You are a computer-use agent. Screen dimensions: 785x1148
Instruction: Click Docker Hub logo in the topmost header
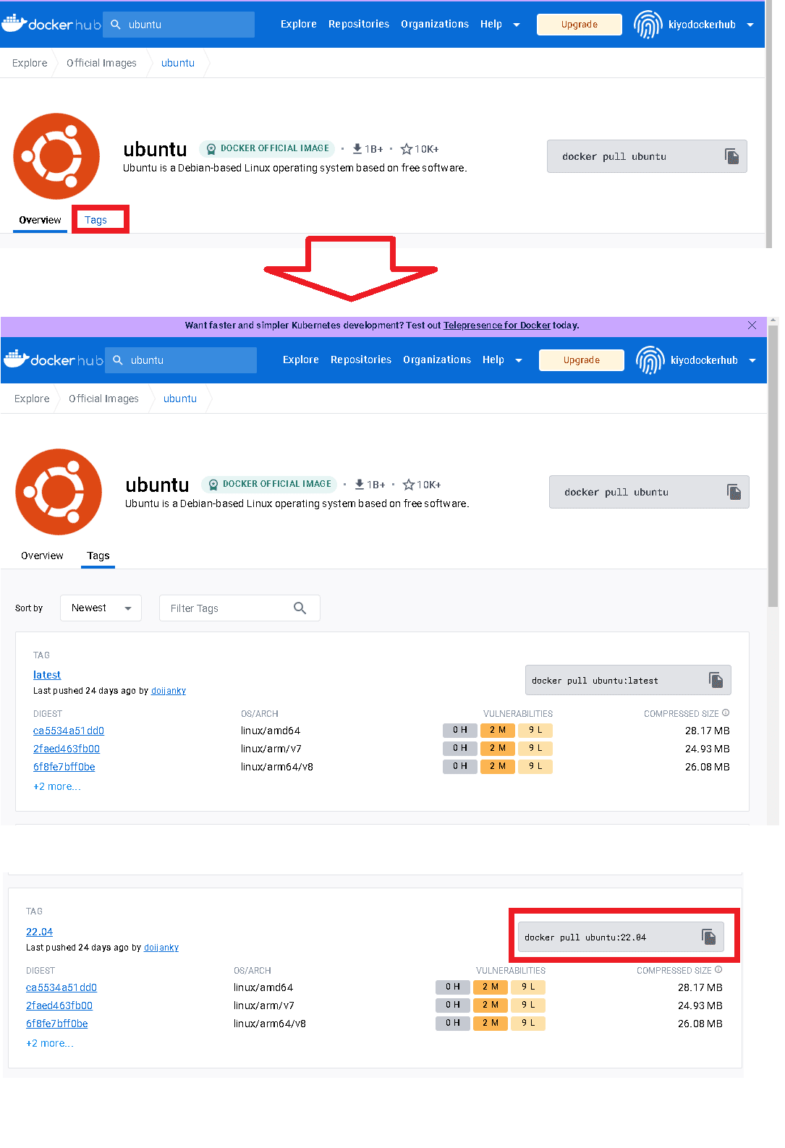coord(51,24)
